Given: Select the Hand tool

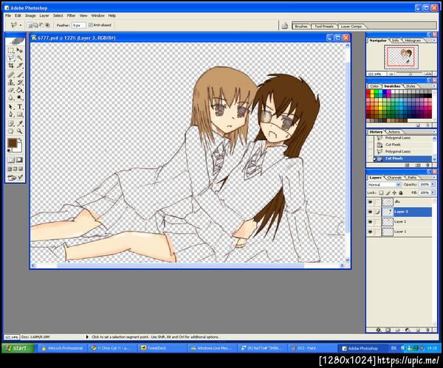Looking at the screenshot, I should pos(11,131).
